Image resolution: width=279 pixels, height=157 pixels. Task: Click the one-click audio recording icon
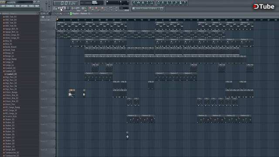click(176, 3)
